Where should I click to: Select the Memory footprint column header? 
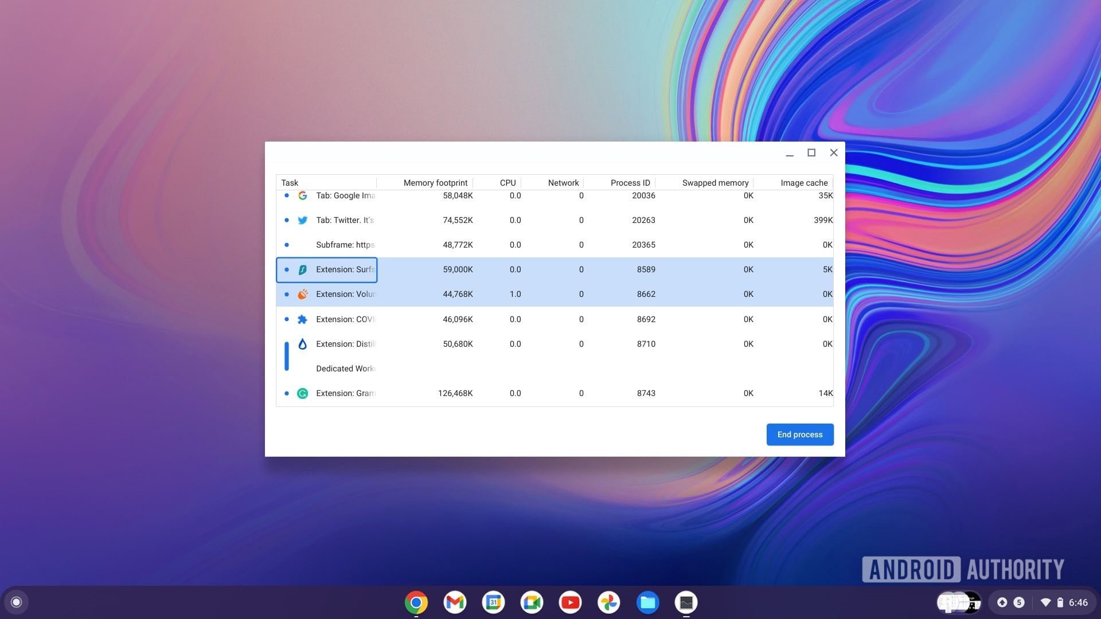(436, 182)
